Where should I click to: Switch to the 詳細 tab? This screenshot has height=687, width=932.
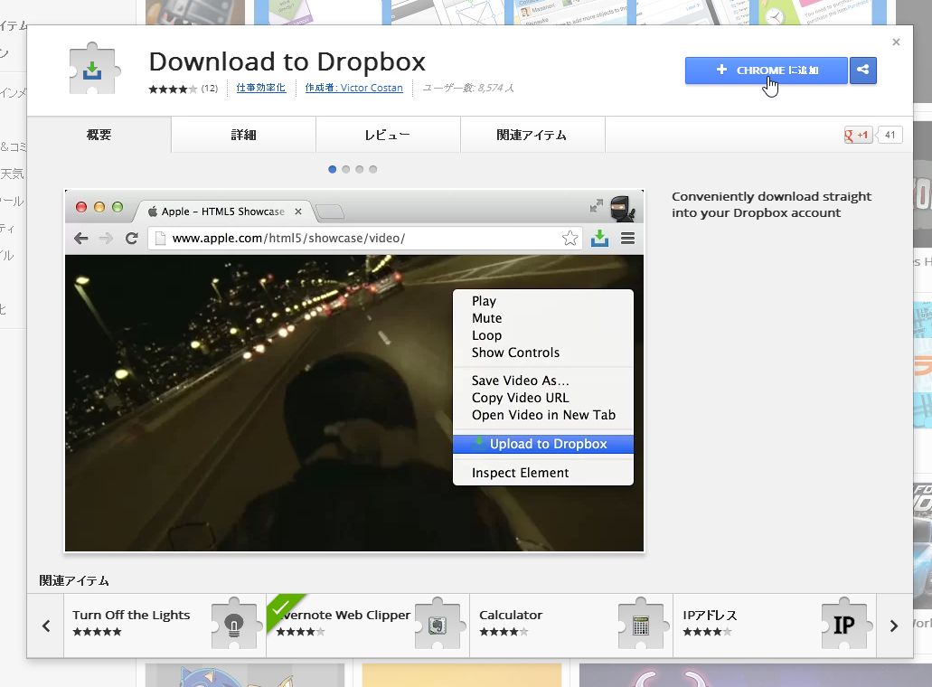tap(244, 135)
